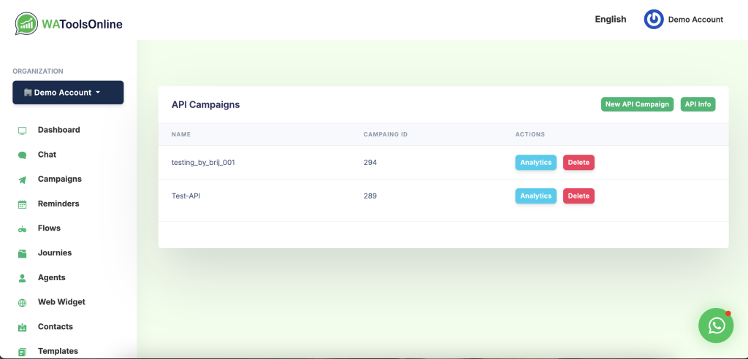Open Campaigns in the sidebar
Viewport: 748px width, 359px height.
coord(60,179)
